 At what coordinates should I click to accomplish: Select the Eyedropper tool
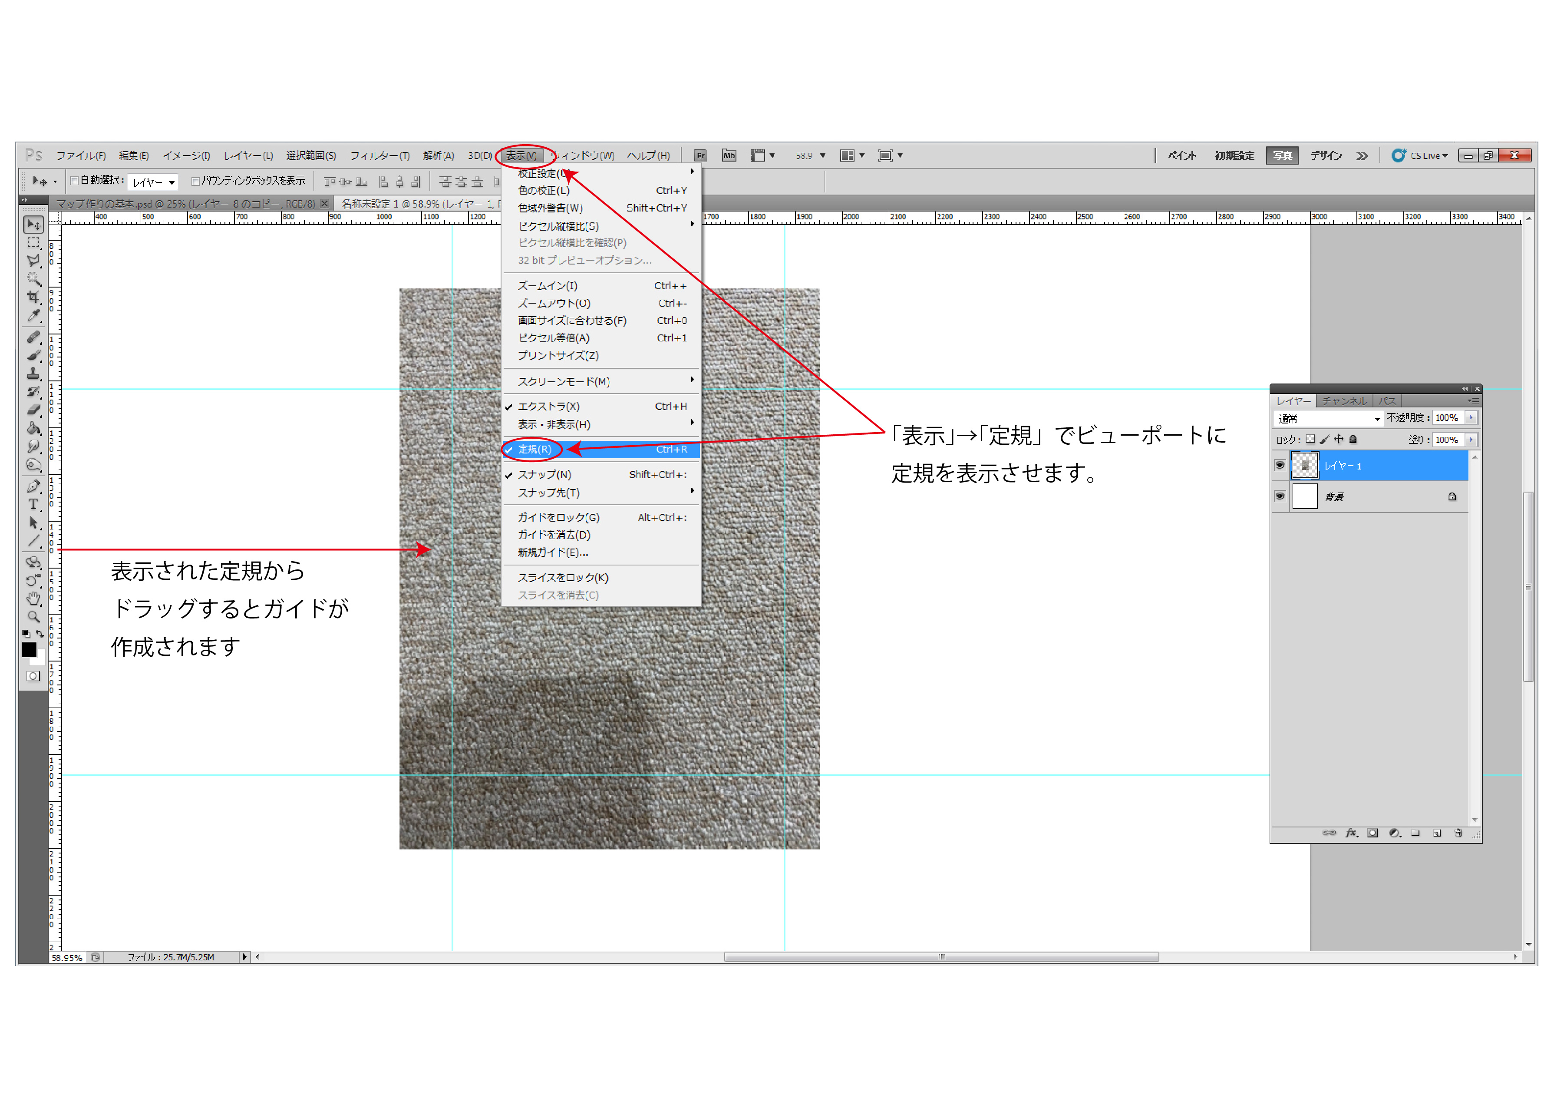pyautogui.click(x=33, y=316)
